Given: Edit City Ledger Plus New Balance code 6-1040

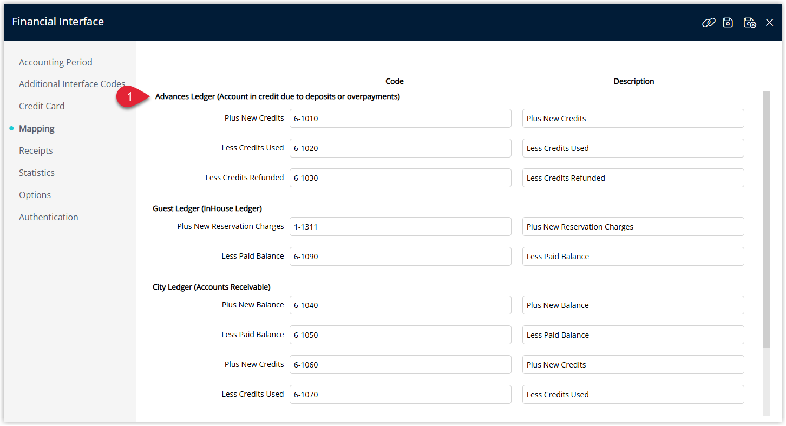Looking at the screenshot, I should [401, 305].
